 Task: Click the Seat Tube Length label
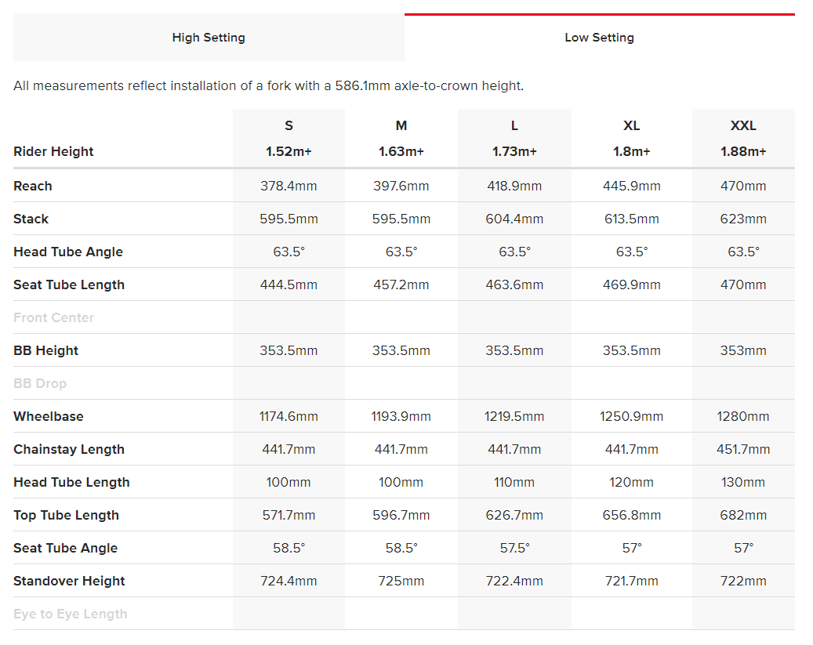69,284
